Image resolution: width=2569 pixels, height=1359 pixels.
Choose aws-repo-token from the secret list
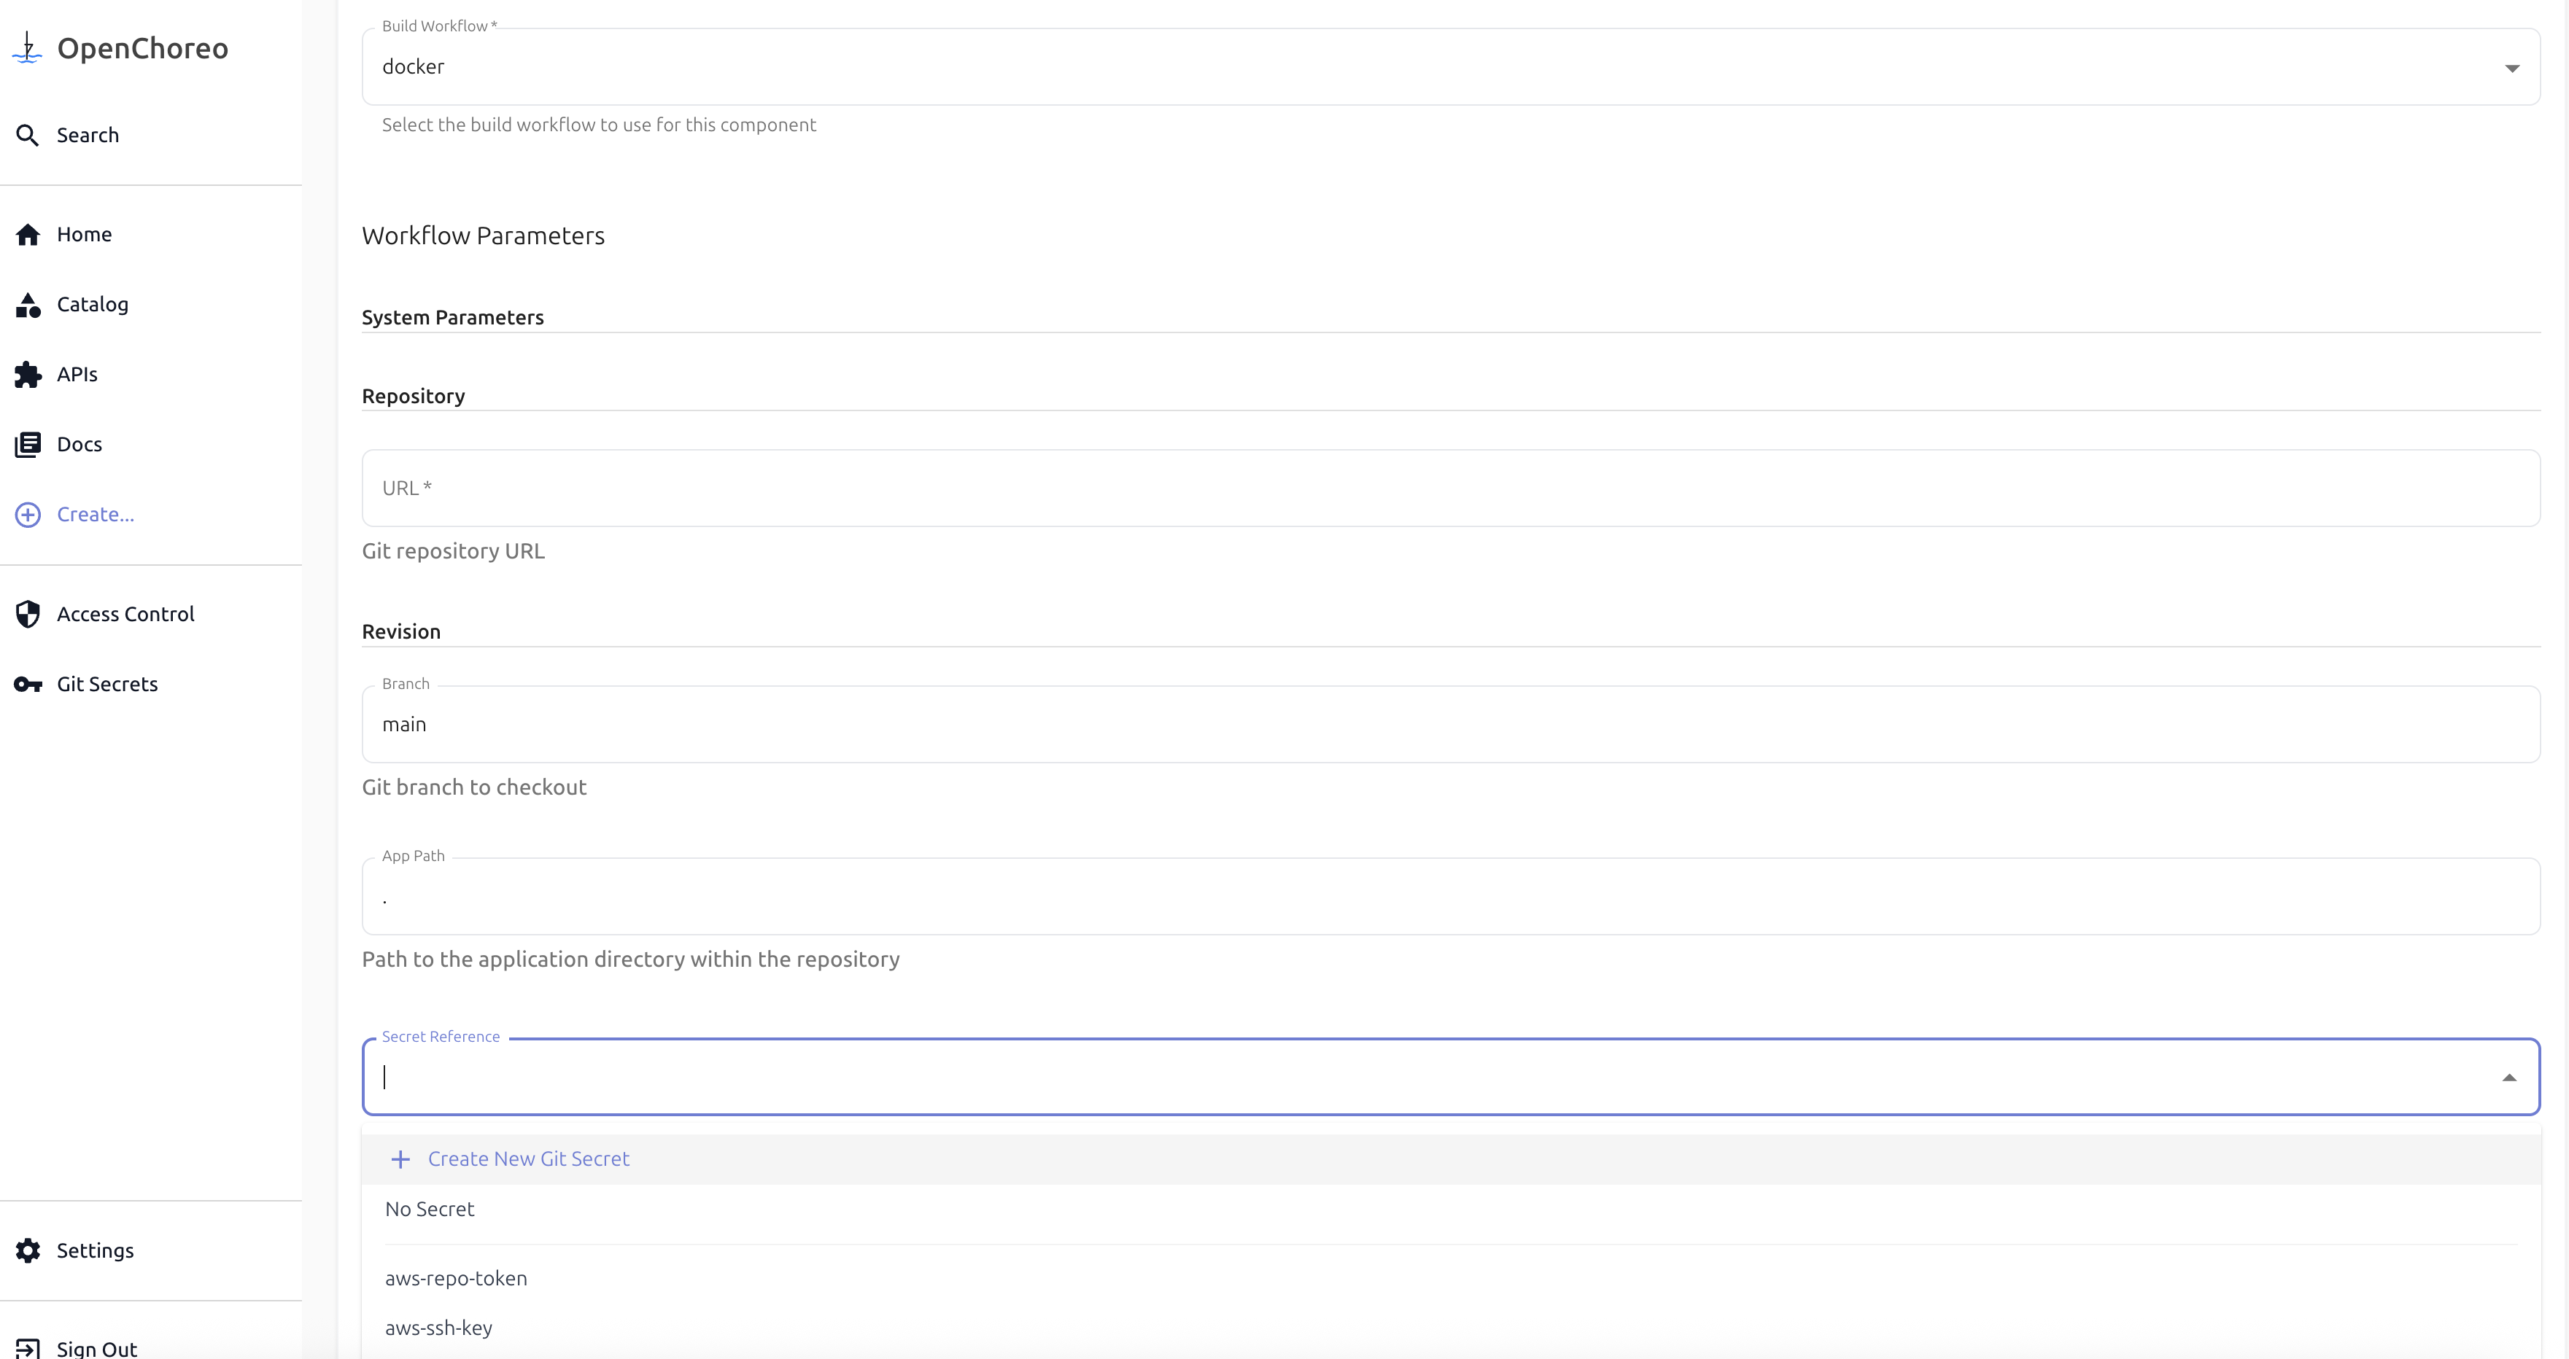pos(456,1278)
